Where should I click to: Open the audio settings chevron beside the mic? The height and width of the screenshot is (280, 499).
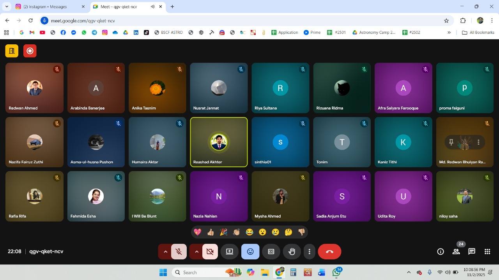coord(166,252)
